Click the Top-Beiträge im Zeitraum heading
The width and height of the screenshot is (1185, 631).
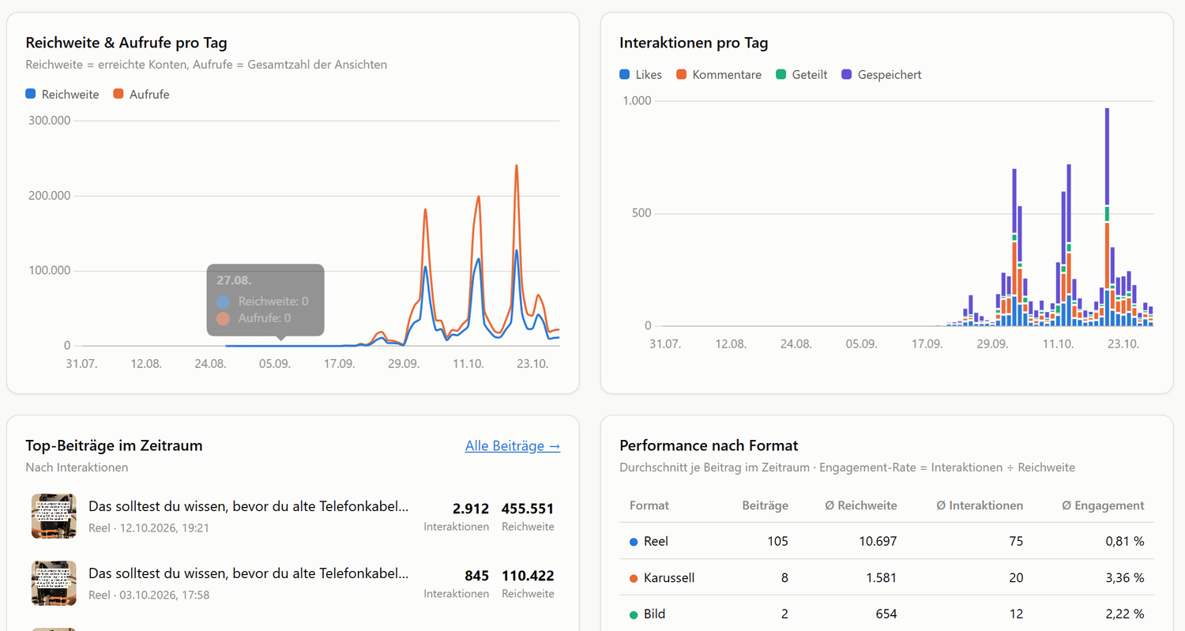tap(114, 445)
